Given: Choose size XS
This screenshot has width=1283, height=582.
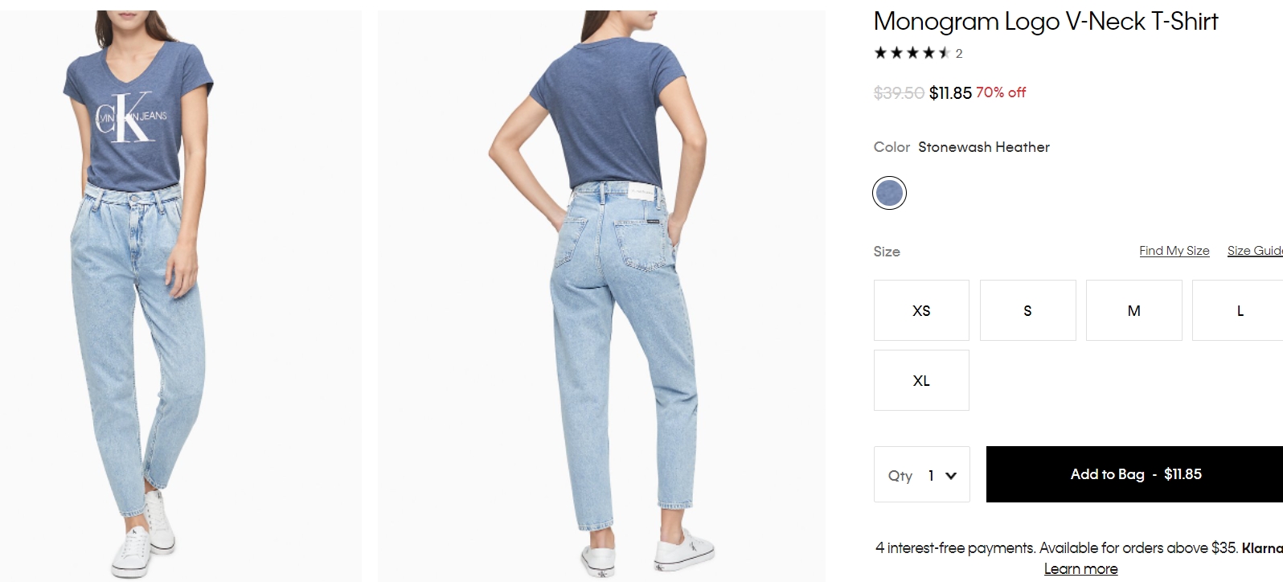Looking at the screenshot, I should (x=921, y=310).
